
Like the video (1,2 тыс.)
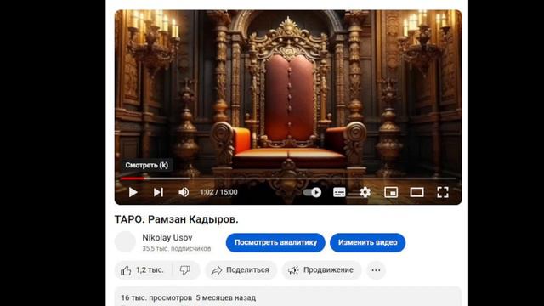143,270
